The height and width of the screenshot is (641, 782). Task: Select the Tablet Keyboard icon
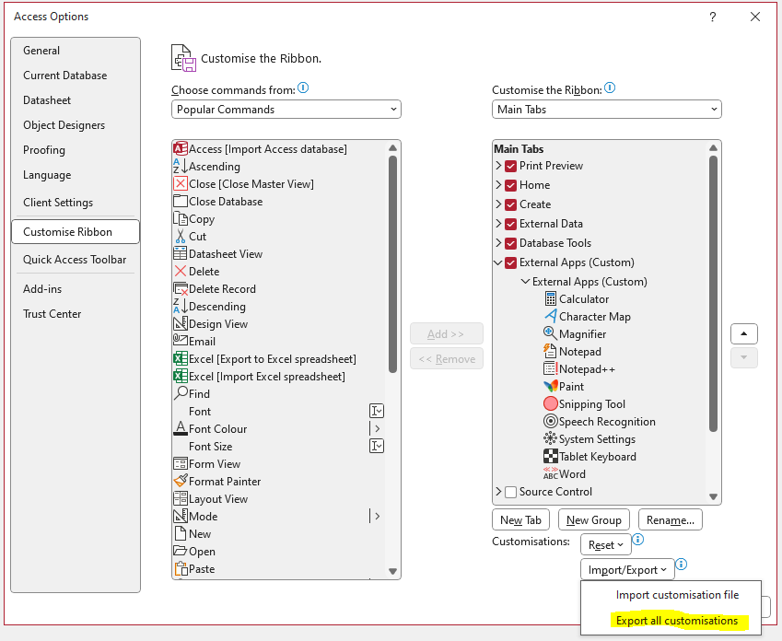tap(550, 456)
